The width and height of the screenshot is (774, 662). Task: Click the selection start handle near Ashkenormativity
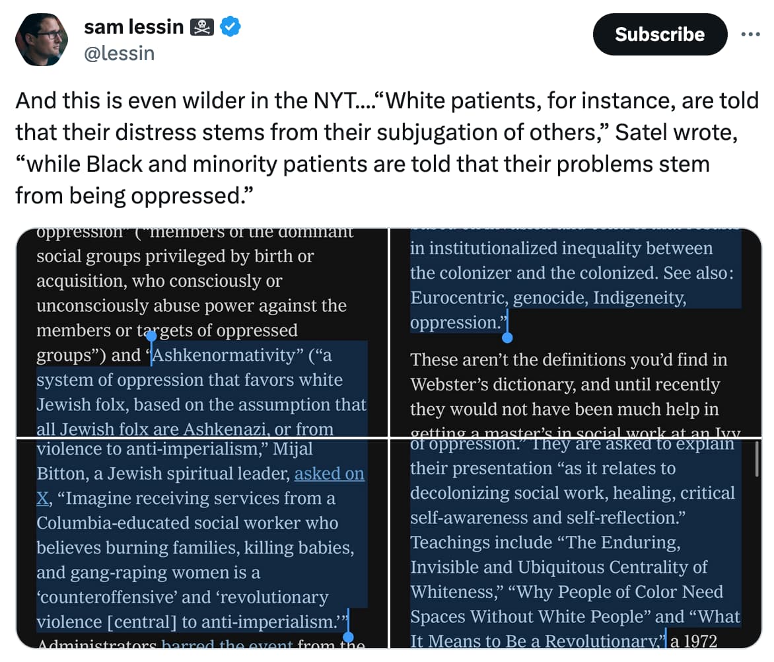click(151, 337)
